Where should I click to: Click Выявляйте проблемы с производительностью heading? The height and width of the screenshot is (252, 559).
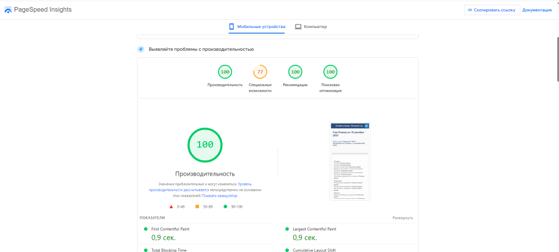coord(201,50)
